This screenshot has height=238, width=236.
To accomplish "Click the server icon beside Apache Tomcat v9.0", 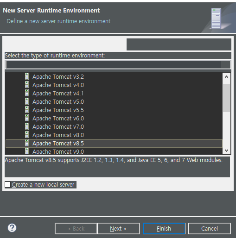I will tap(27, 151).
